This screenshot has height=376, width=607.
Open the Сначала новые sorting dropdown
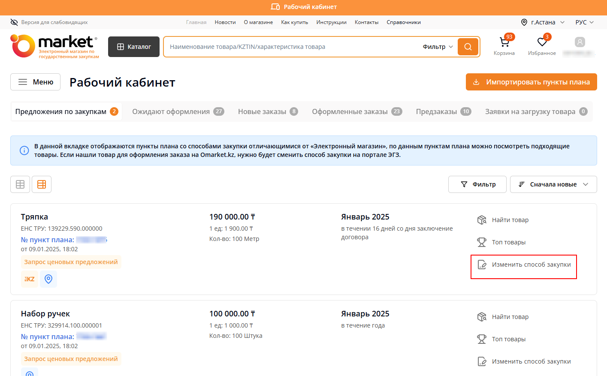pos(553,184)
